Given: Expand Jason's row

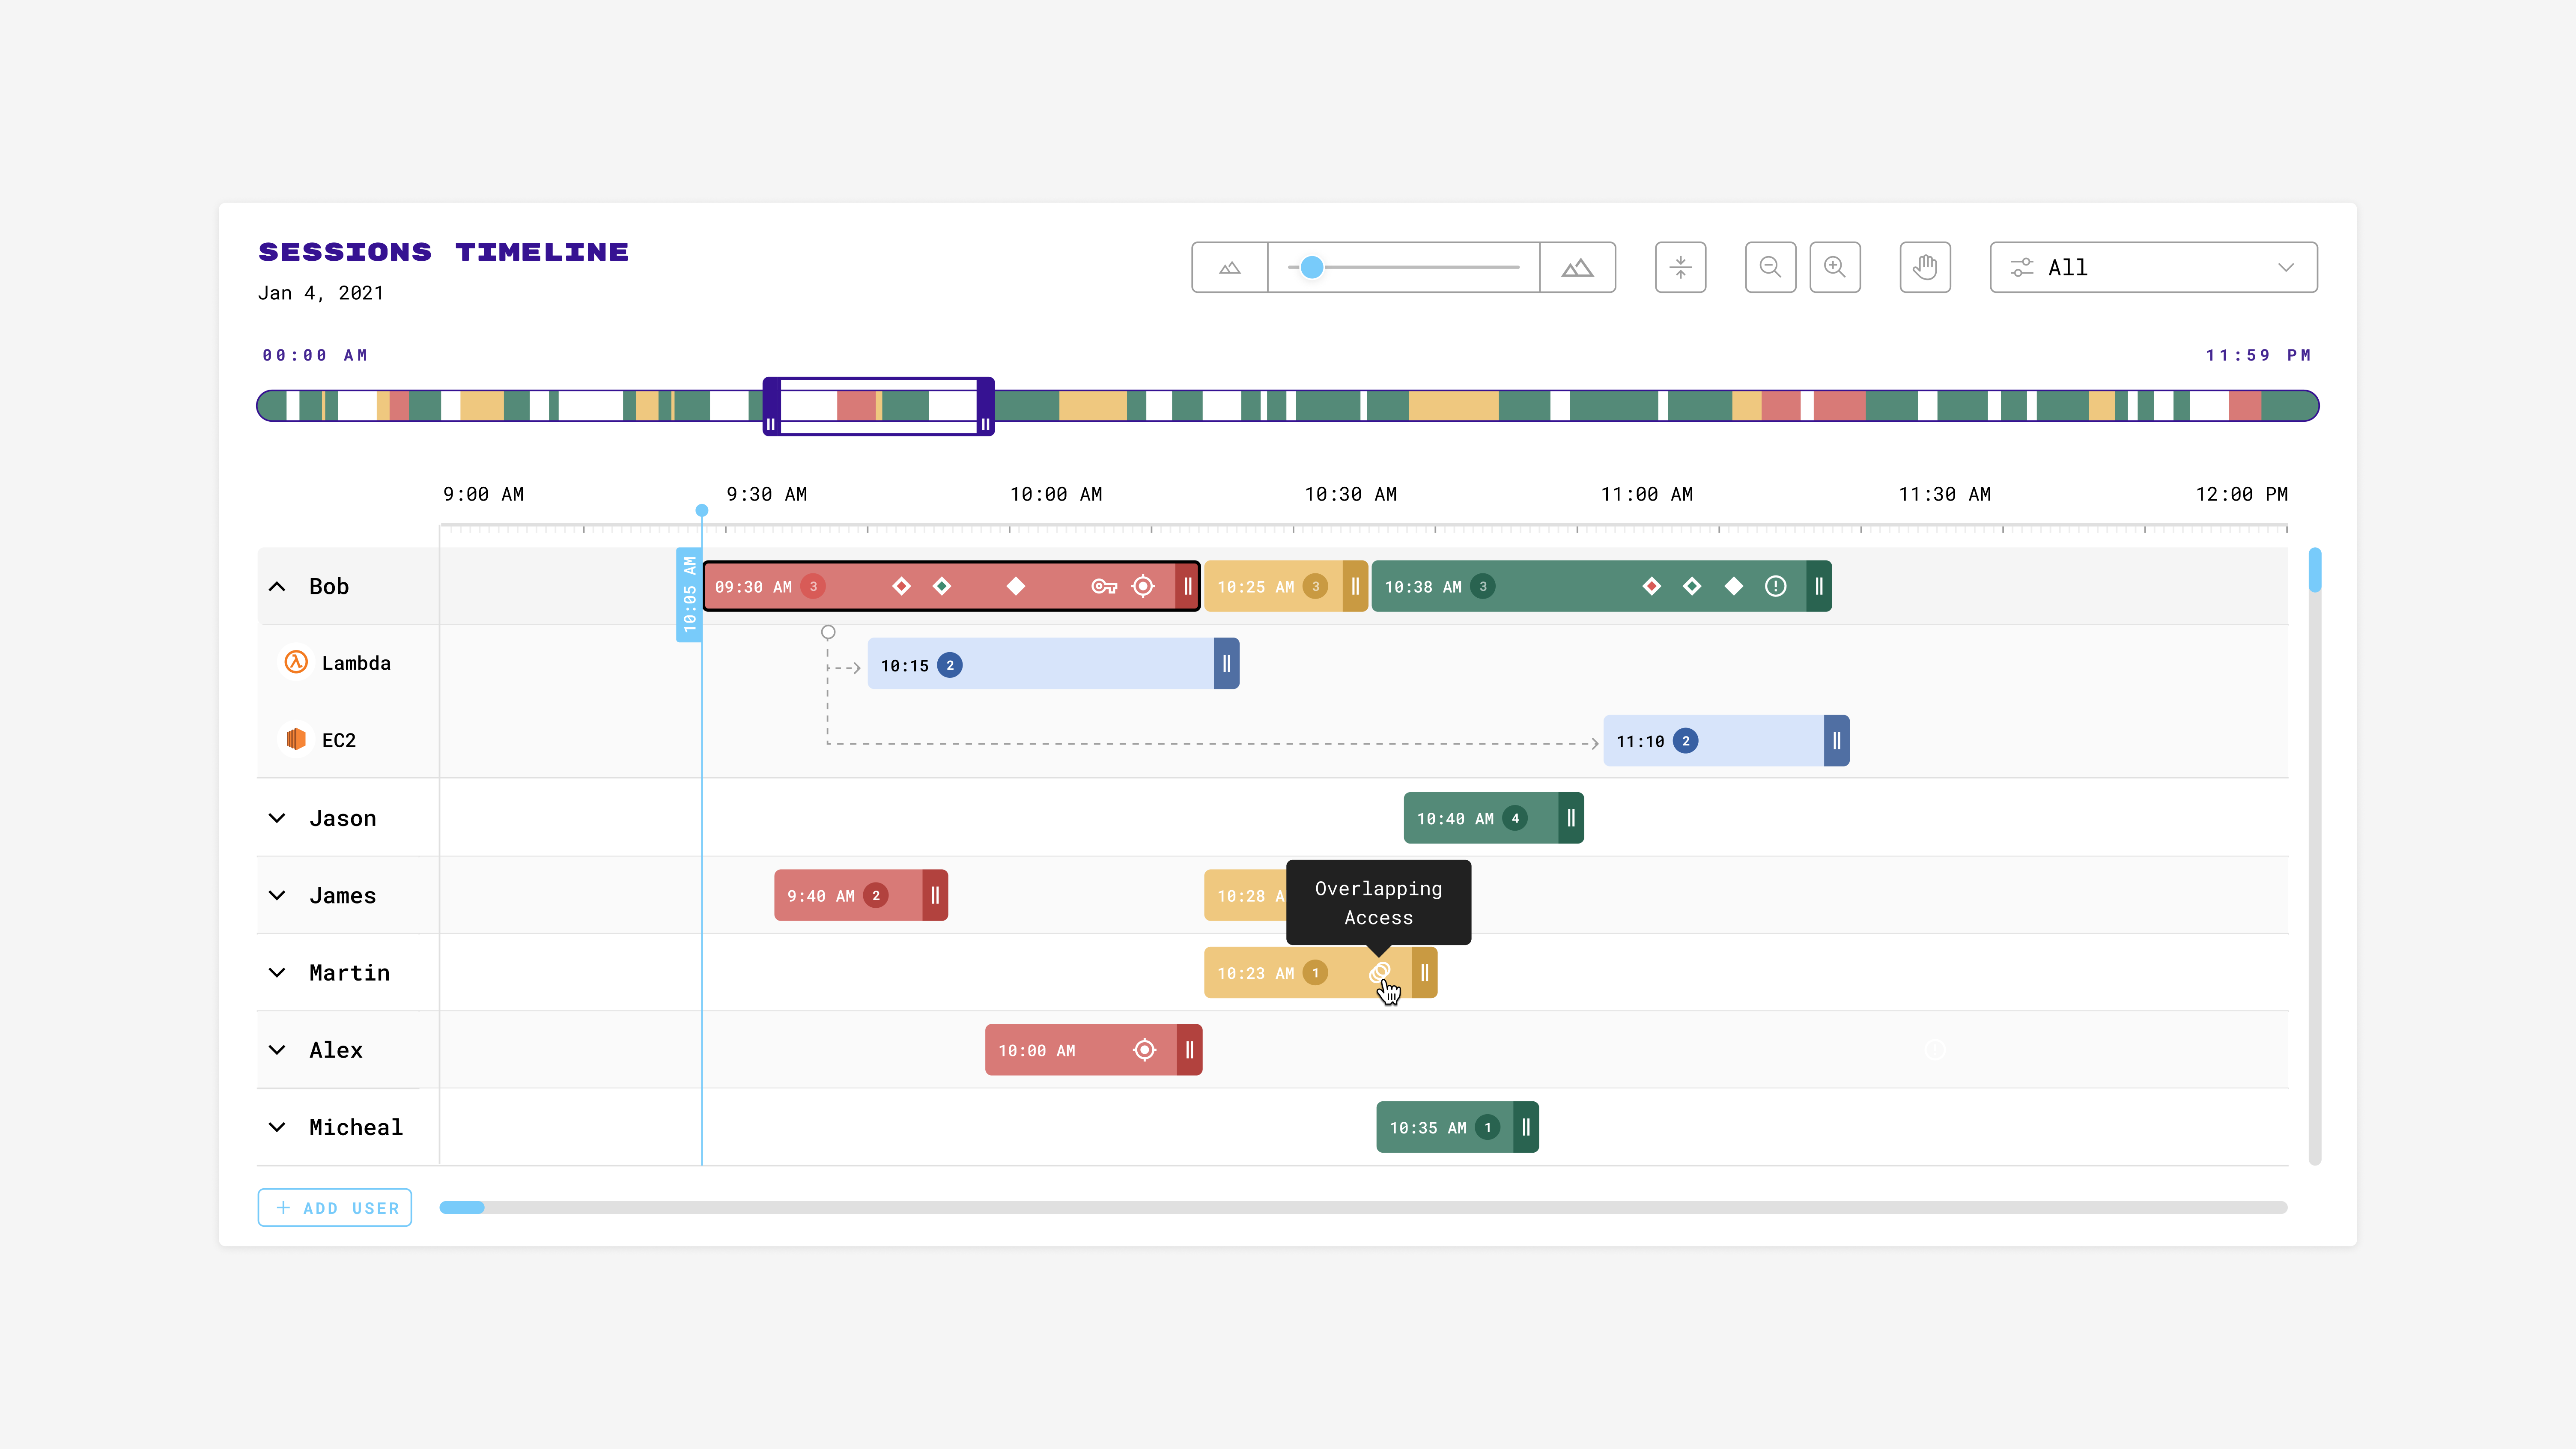Looking at the screenshot, I should [x=278, y=818].
